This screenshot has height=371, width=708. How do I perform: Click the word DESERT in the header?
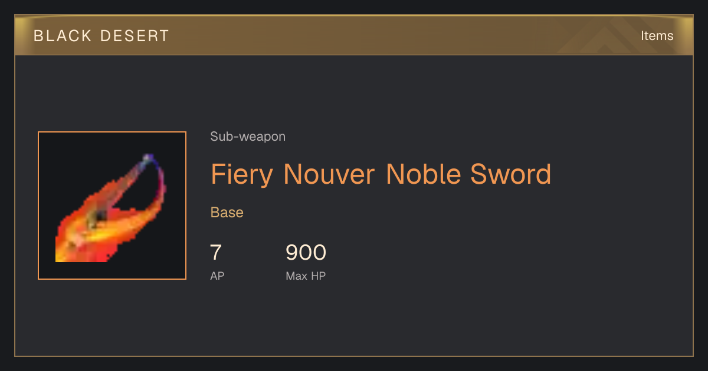tap(135, 36)
